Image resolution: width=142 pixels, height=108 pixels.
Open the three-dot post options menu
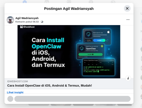[x=128, y=19]
